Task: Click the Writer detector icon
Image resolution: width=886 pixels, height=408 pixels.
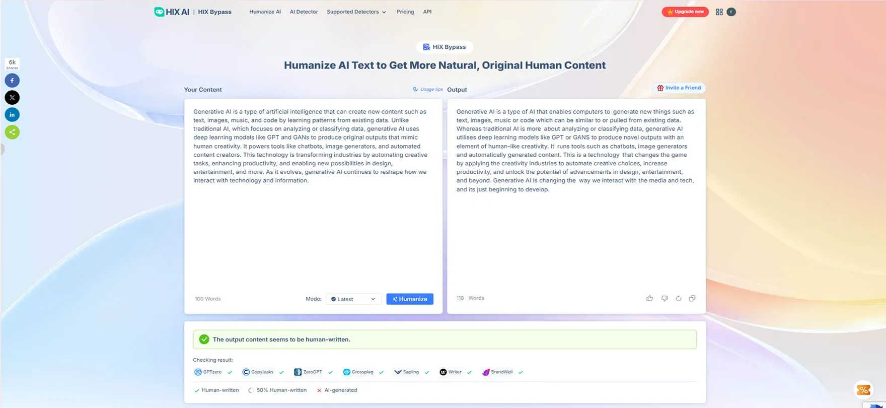Action: coord(443,372)
